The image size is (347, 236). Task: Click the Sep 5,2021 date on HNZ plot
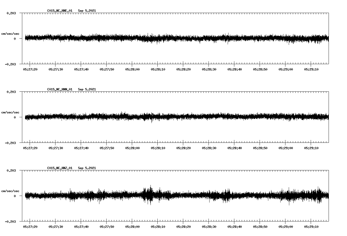[x=87, y=168]
